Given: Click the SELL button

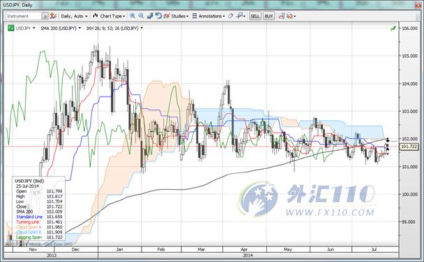Looking at the screenshot, I should click(x=255, y=16).
